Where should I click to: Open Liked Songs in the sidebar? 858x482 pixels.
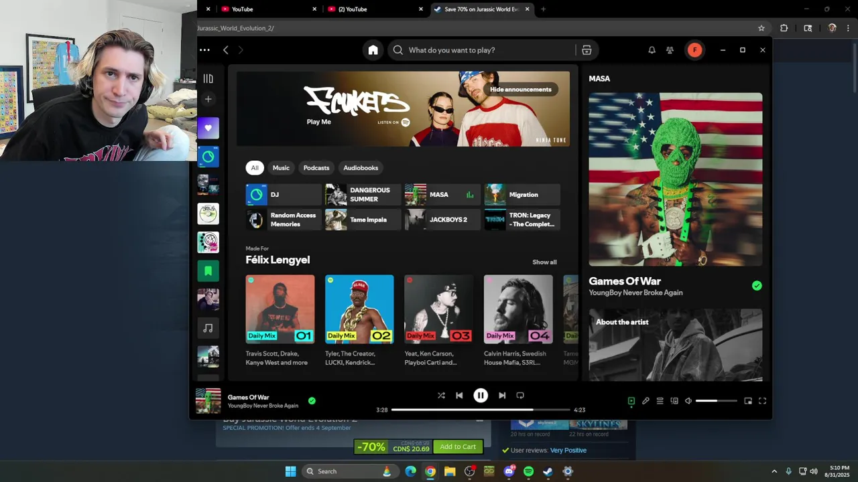click(208, 128)
